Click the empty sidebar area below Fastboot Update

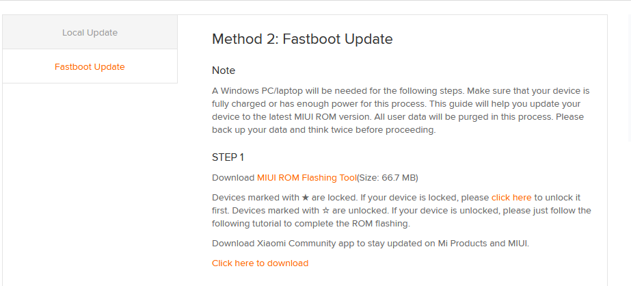tap(90, 183)
